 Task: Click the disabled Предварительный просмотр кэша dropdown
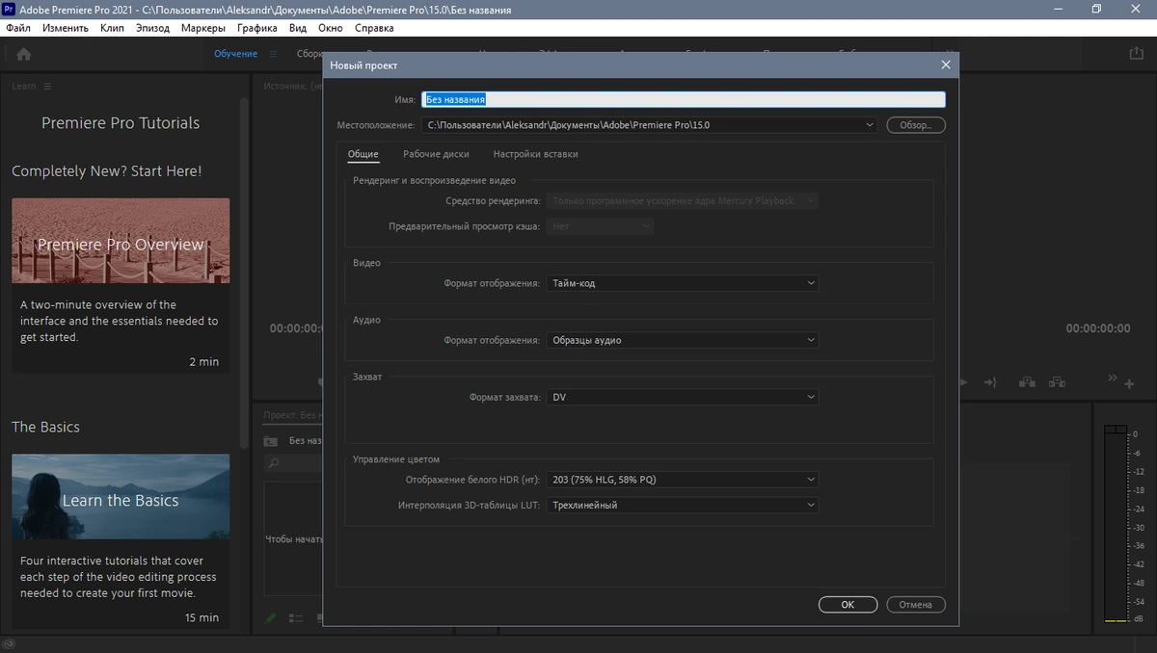(601, 226)
